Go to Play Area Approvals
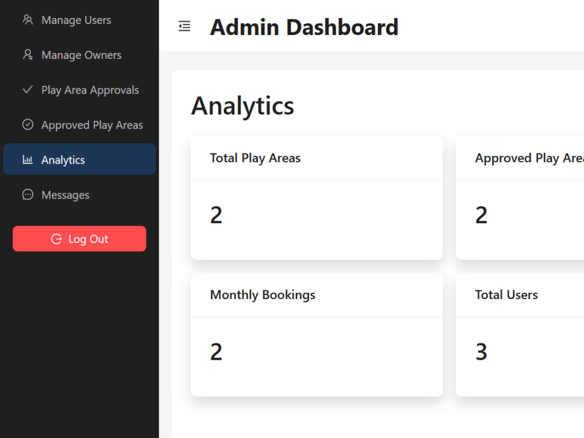584x438 pixels. [79, 90]
